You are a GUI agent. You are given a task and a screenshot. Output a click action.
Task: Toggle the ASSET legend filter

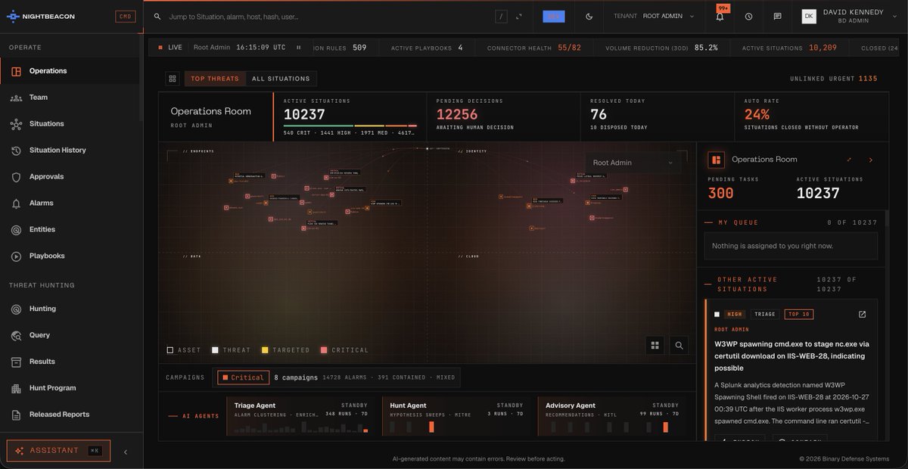[x=185, y=350]
